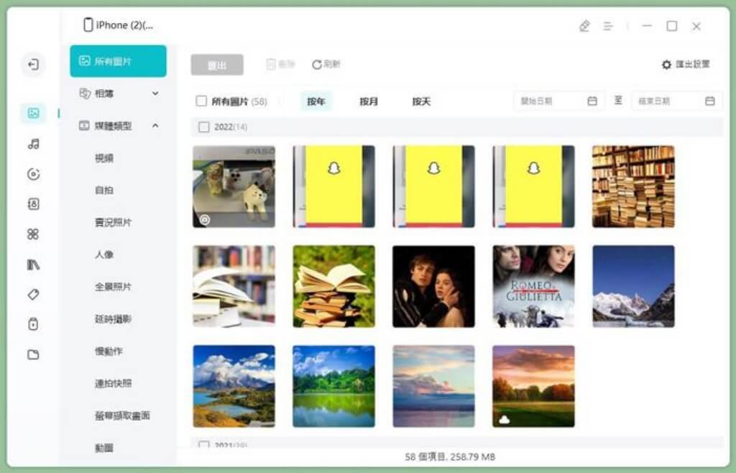Image resolution: width=736 pixels, height=473 pixels.
Task: Select 全景照片 media type
Action: [x=113, y=287]
